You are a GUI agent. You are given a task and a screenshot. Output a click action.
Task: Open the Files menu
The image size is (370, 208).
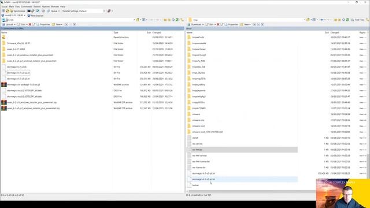click(x=17, y=6)
